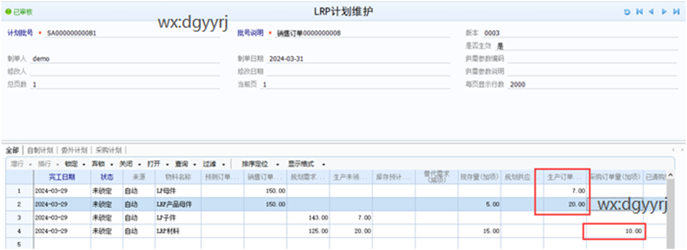Click the 制单日期 field 2024-03-31
687x250 pixels.
pos(359,59)
